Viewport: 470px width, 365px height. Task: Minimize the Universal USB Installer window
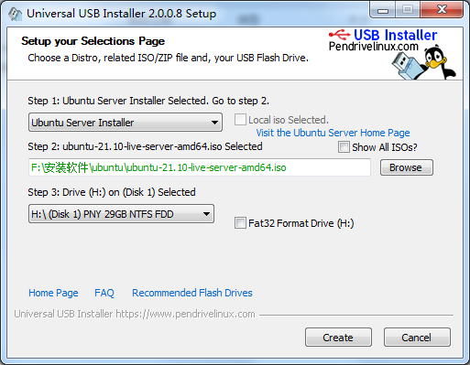pyautogui.click(x=383, y=11)
